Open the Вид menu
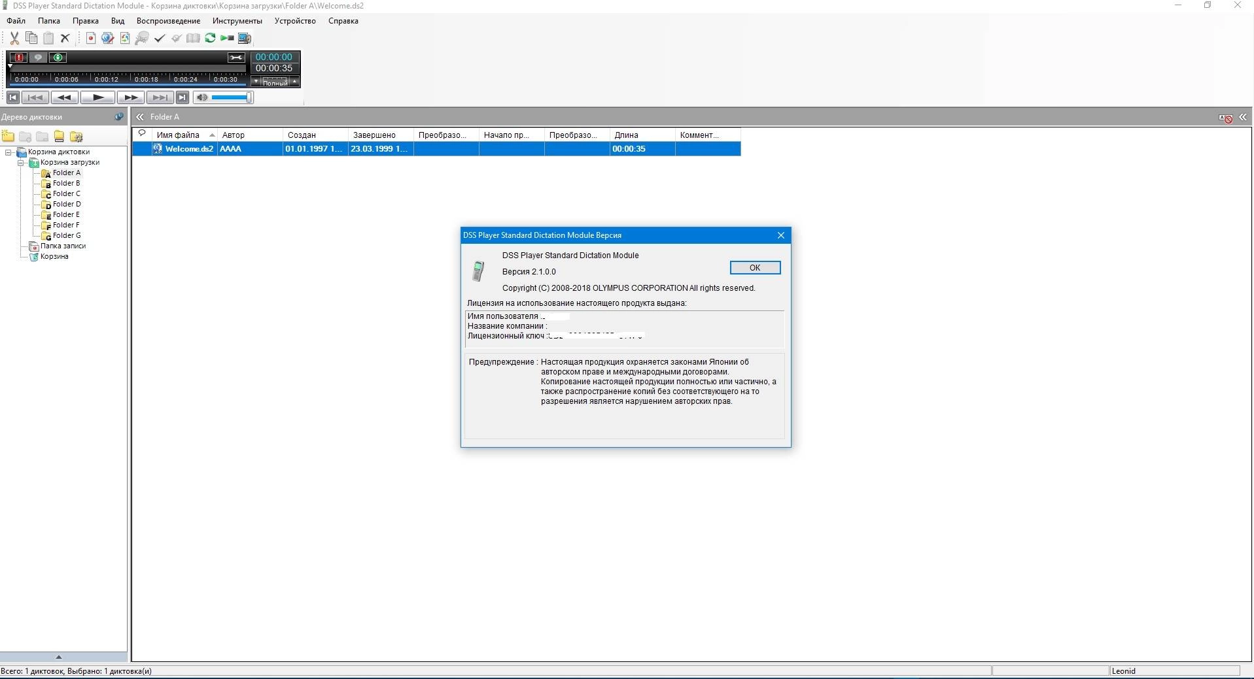1254x679 pixels. (x=118, y=21)
